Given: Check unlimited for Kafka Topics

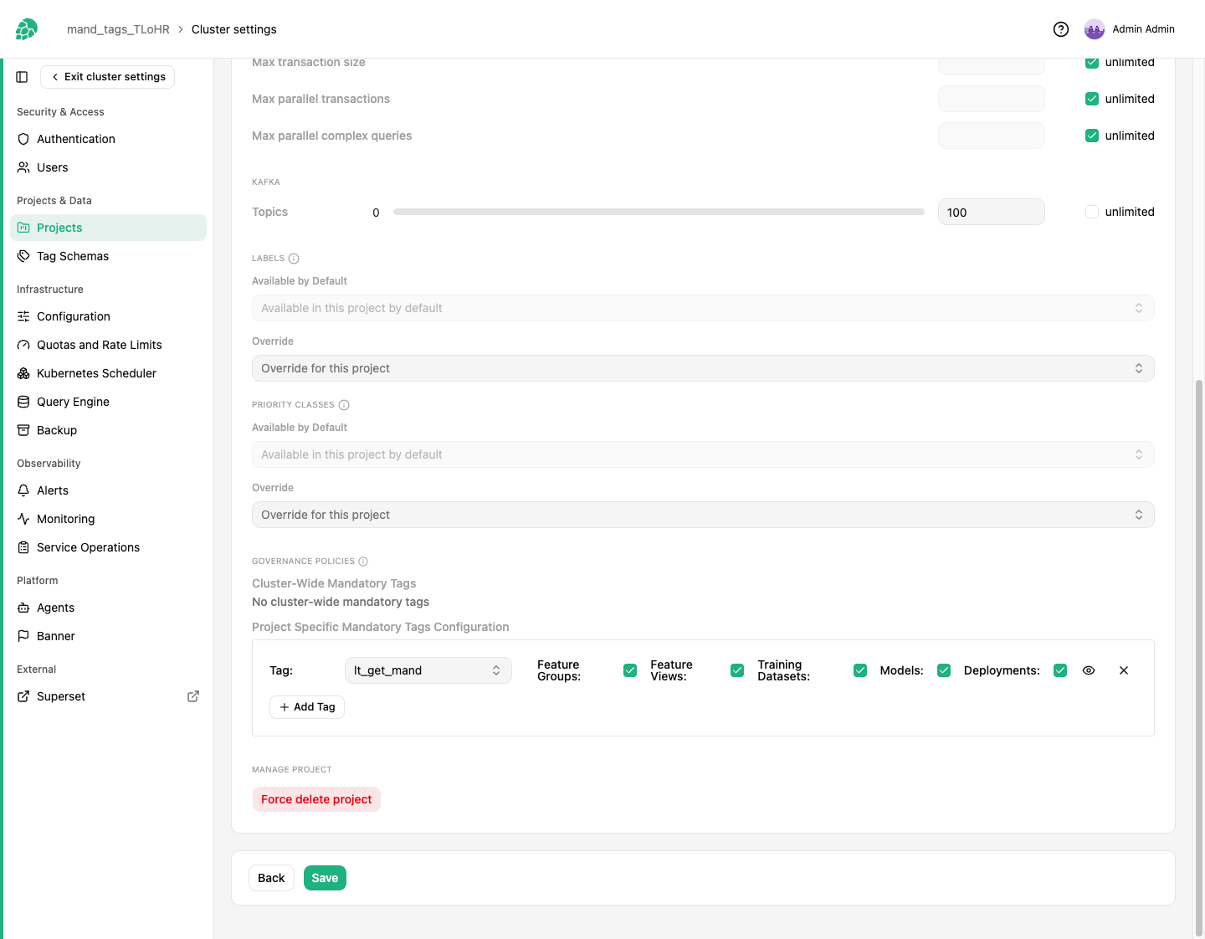Looking at the screenshot, I should (x=1092, y=212).
